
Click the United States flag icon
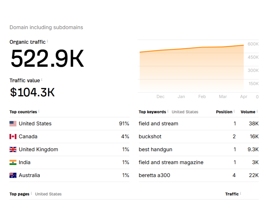(13, 124)
